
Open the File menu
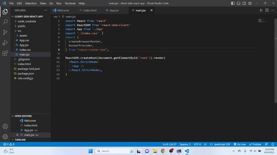11,3
